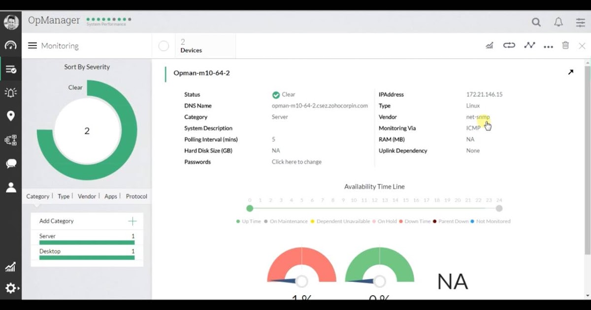Open the Dashboard gauge icon in sidebar
591x310 pixels.
pyautogui.click(x=11, y=46)
